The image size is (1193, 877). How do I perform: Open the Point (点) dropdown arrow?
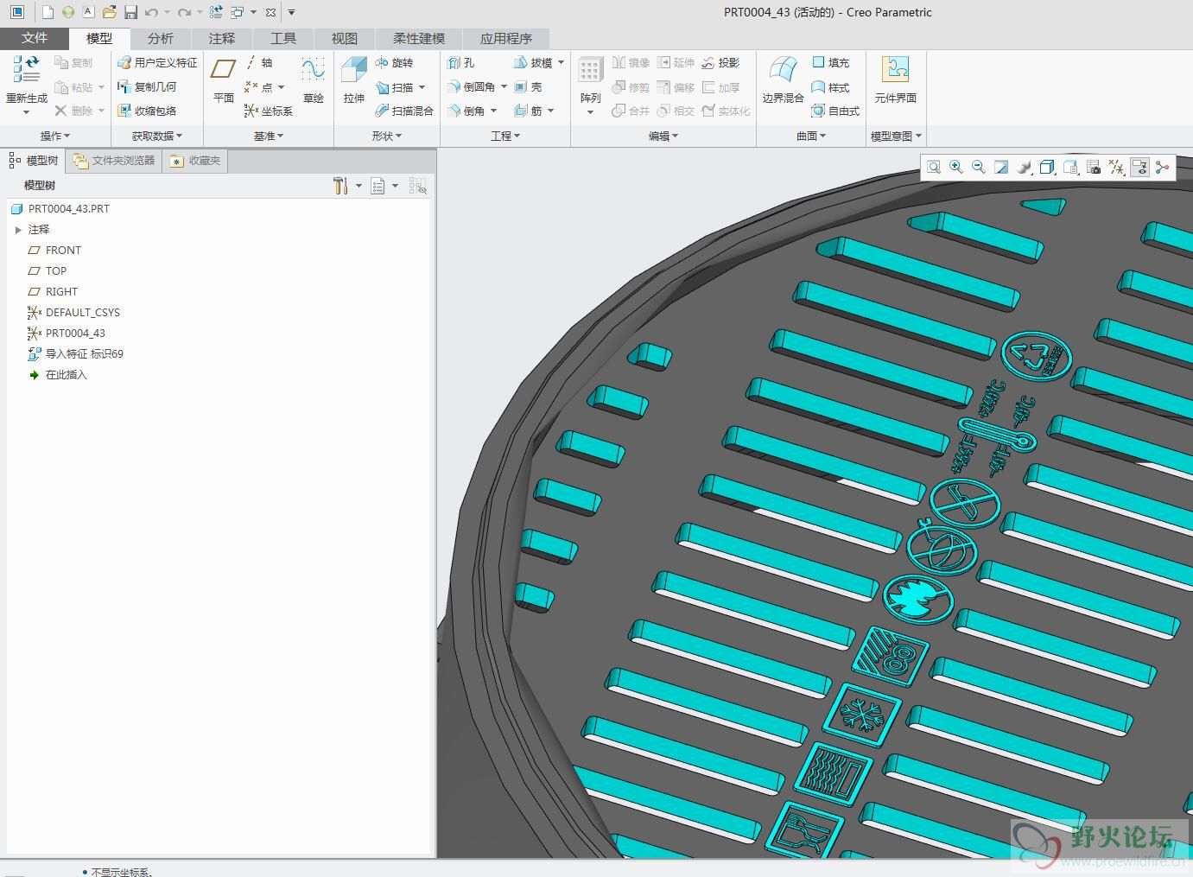[282, 87]
